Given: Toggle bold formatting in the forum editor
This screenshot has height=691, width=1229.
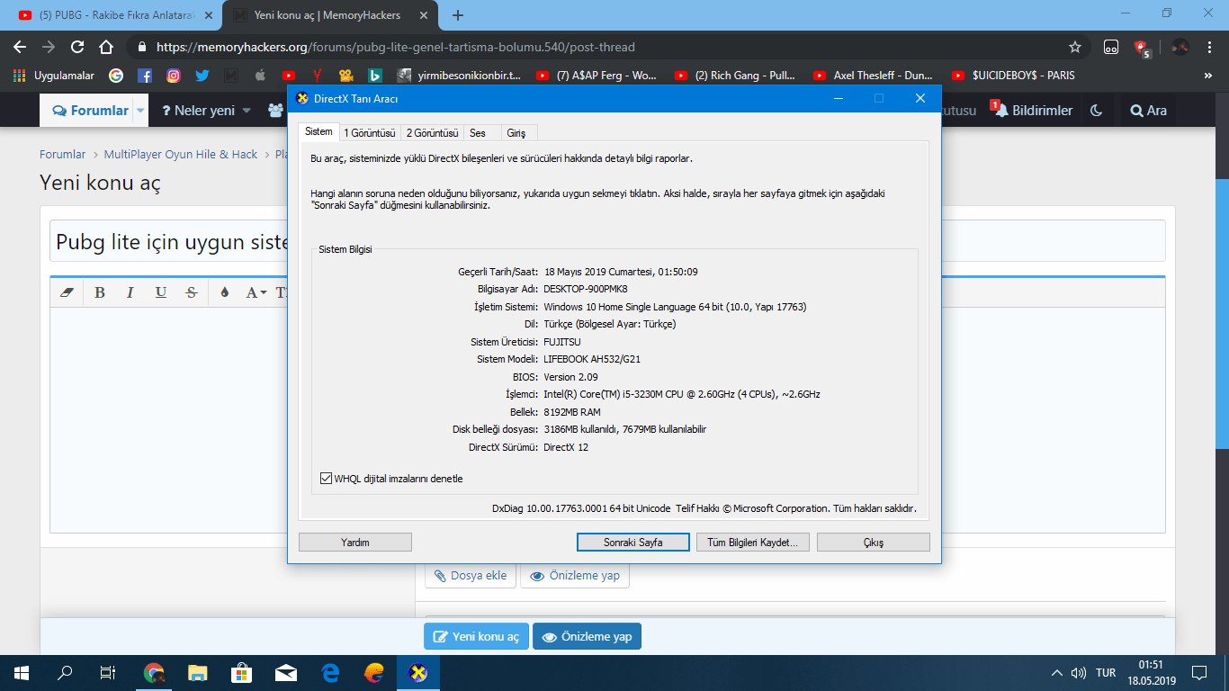Looking at the screenshot, I should [100, 292].
